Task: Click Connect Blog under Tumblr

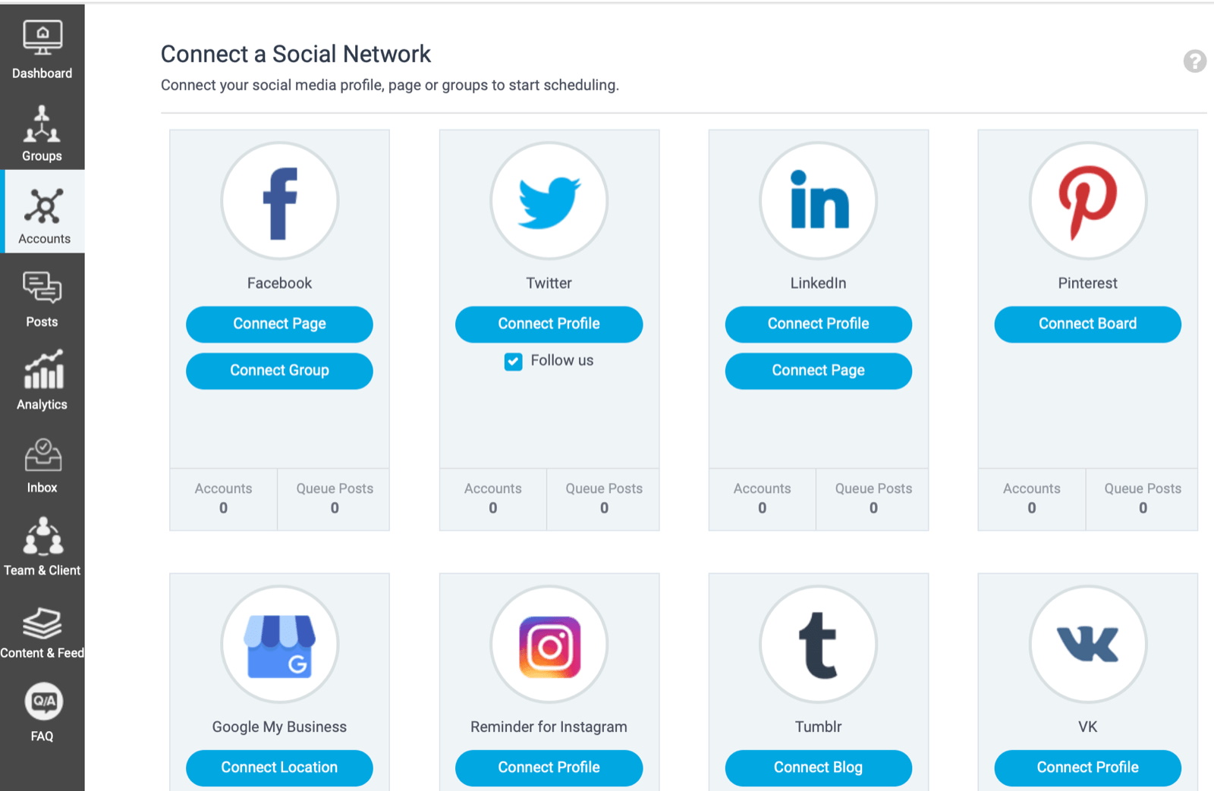Action: click(x=818, y=767)
